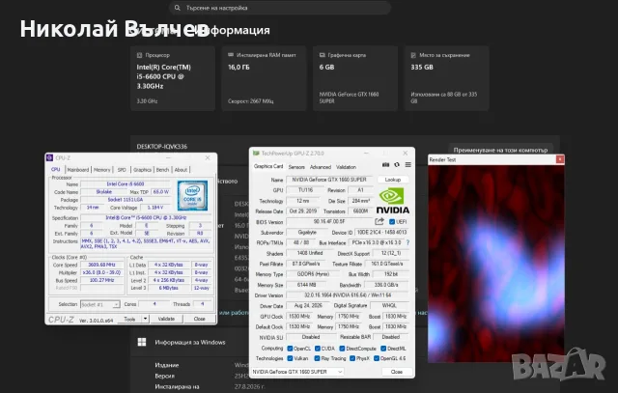Toggle the CUDA checkbox
Viewport: 618px width, 393px height.
click(x=318, y=349)
